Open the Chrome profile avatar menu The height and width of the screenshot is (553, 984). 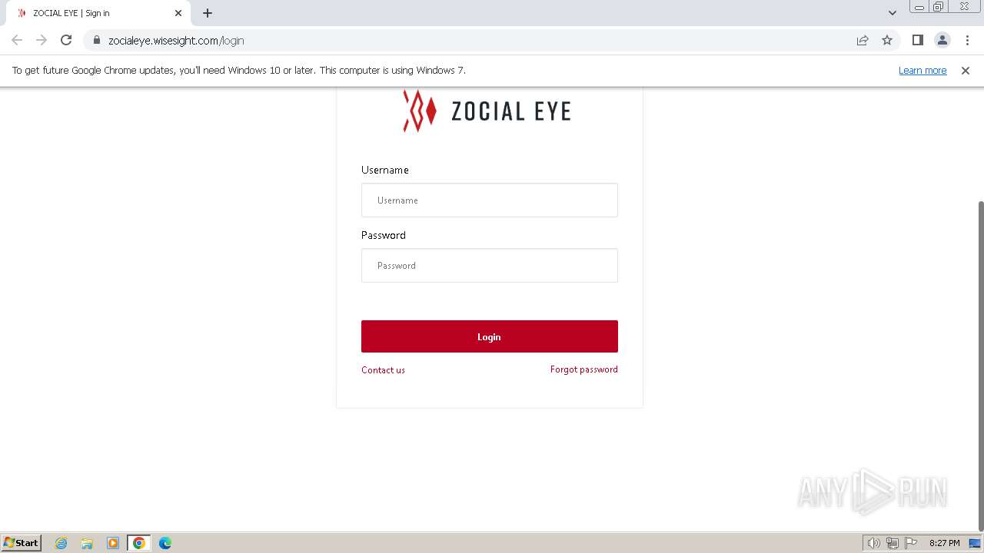point(942,40)
